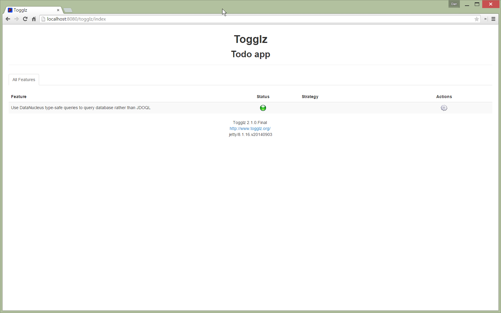
Task: Maximize the browser window
Action: click(477, 4)
